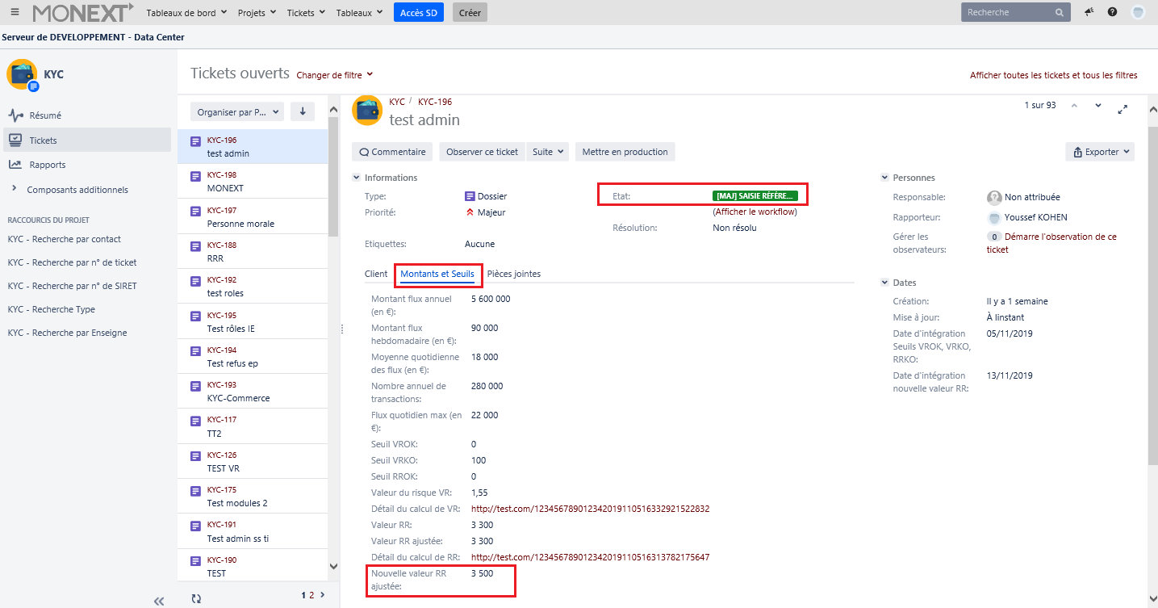Go to the next ticket arrow

click(x=1097, y=106)
